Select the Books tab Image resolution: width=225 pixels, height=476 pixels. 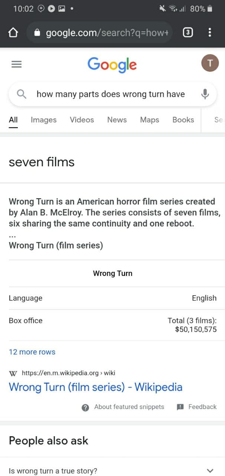point(183,120)
